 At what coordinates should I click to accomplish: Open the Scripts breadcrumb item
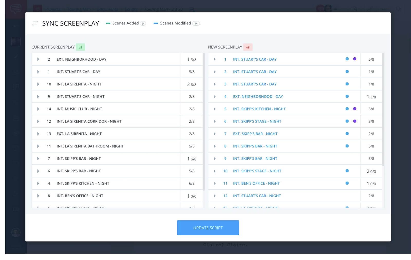(131, 9)
